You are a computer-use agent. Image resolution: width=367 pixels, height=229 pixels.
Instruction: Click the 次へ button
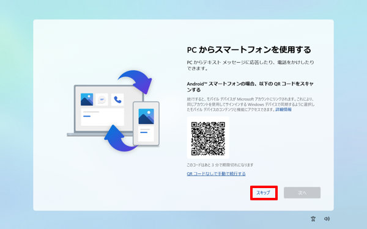(x=302, y=193)
